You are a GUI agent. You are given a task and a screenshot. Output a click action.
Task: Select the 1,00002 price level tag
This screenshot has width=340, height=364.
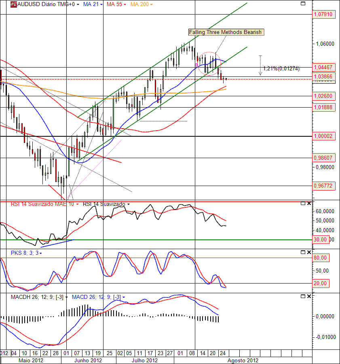(324, 136)
